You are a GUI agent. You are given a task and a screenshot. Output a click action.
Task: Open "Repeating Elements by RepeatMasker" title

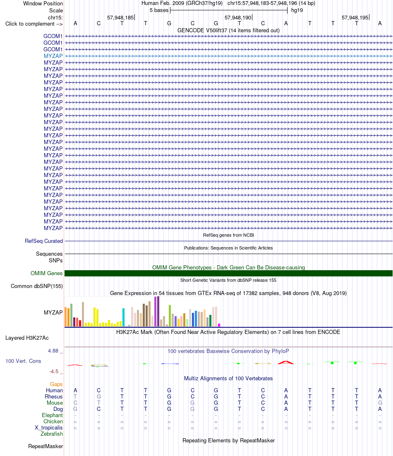tap(228, 440)
